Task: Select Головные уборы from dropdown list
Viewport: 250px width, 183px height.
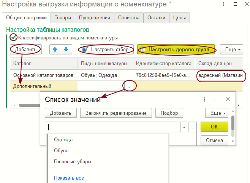Action: coord(108,161)
